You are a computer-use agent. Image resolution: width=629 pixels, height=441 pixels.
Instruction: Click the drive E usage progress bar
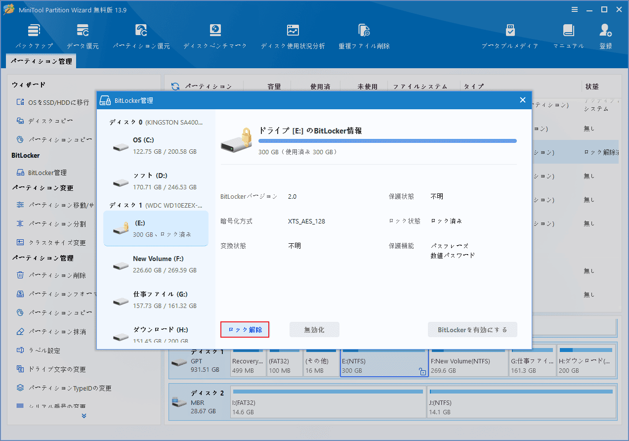[387, 141]
